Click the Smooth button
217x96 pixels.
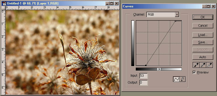[x=203, y=50]
